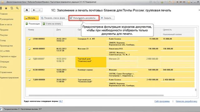Click the Номер column header
The width and height of the screenshot is (200, 112).
tap(31, 30)
